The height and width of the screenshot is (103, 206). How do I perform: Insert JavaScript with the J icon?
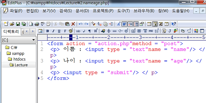point(170,31)
